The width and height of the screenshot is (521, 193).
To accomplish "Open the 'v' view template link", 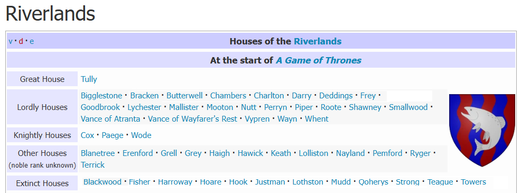I will (11, 42).
